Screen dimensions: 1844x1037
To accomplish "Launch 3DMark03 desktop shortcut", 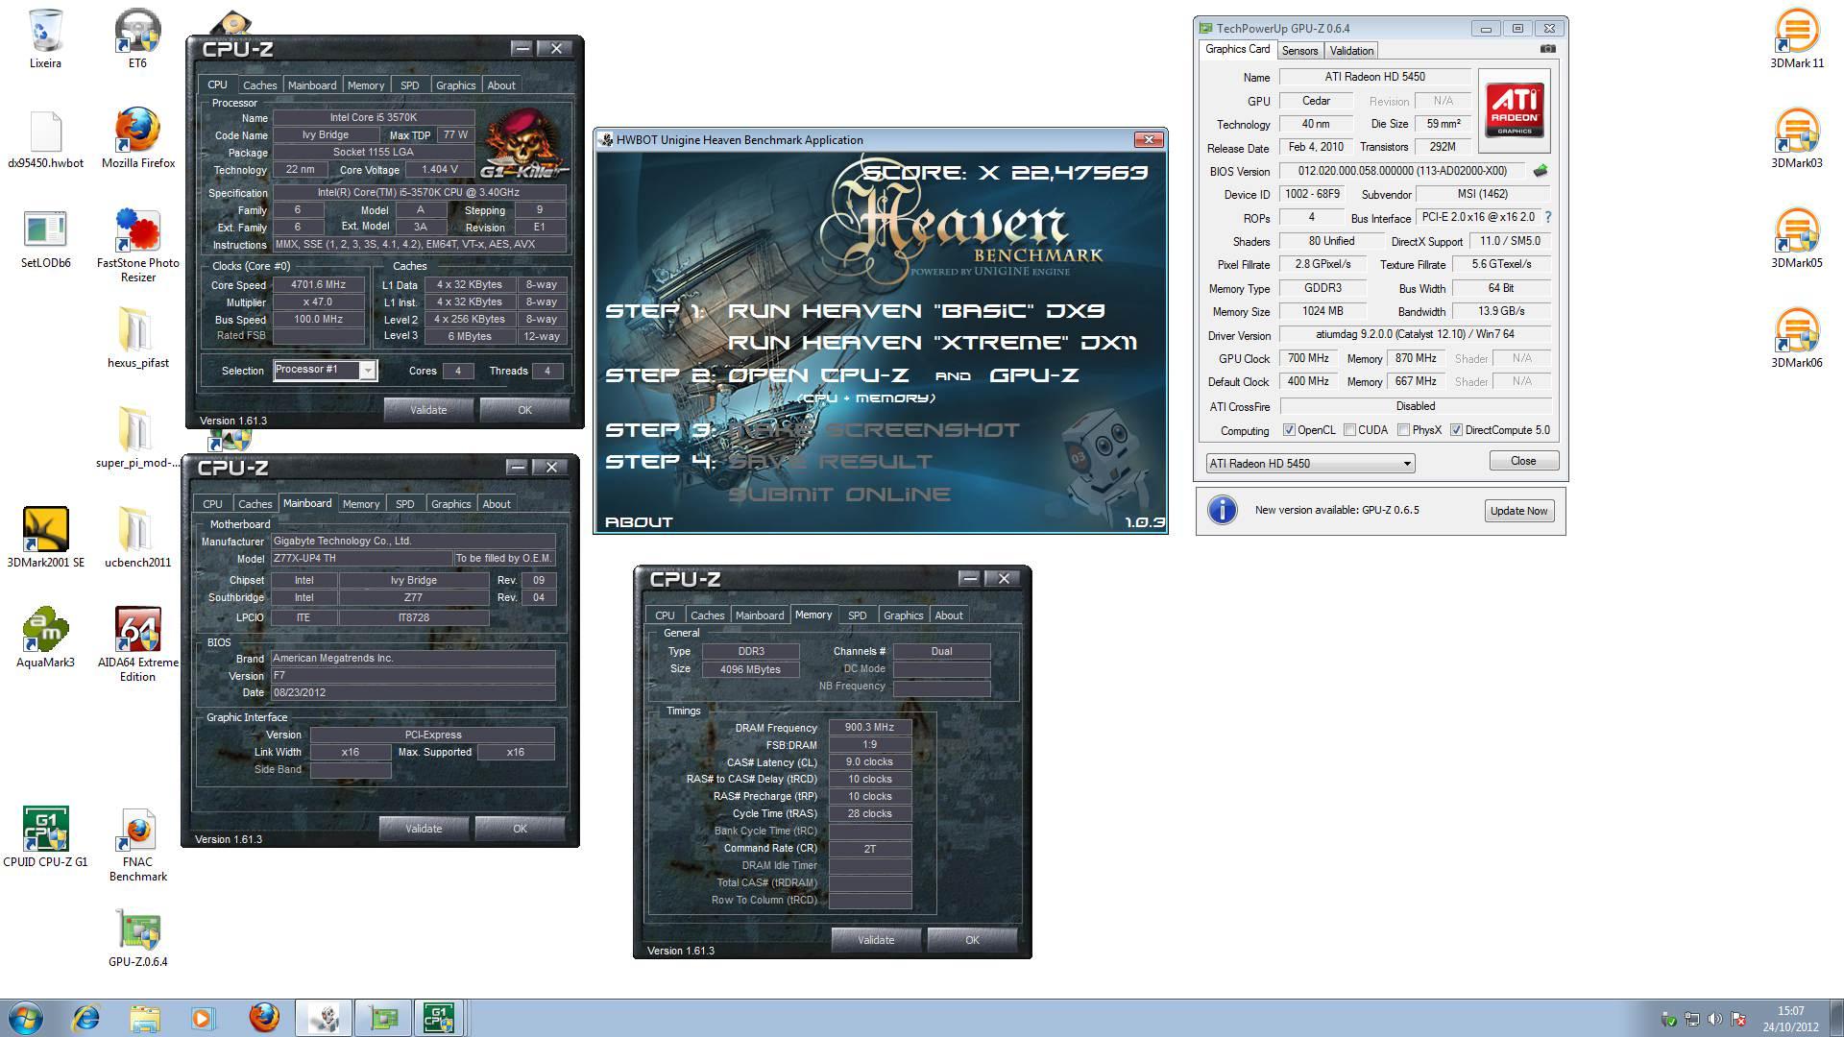I will (x=1796, y=139).
